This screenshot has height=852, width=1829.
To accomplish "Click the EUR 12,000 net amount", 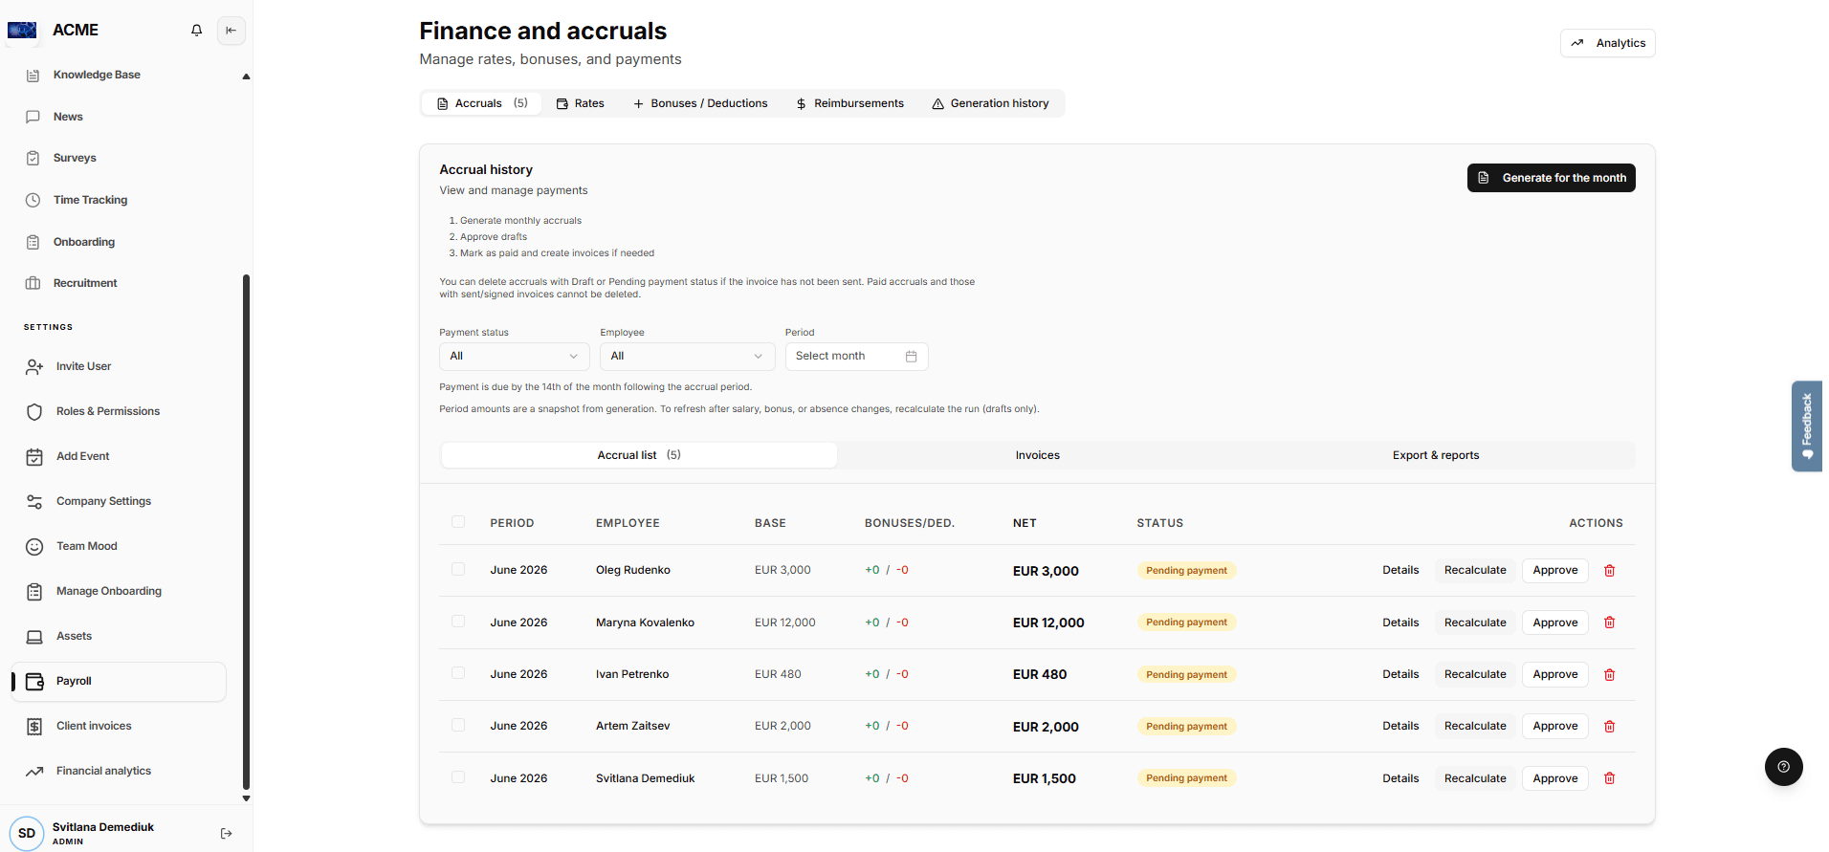I will pos(1048,623).
